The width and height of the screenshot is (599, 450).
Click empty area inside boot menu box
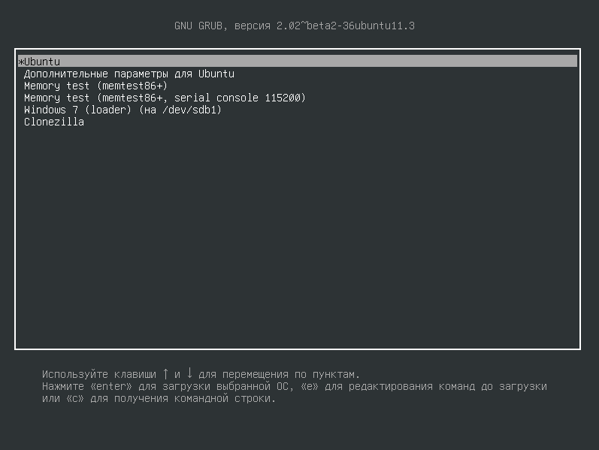(297, 237)
